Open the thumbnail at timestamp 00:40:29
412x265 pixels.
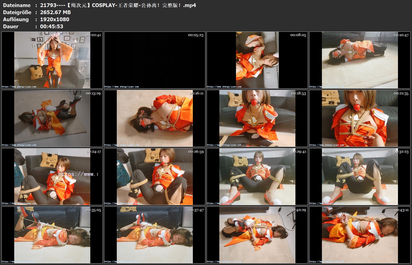point(257,235)
